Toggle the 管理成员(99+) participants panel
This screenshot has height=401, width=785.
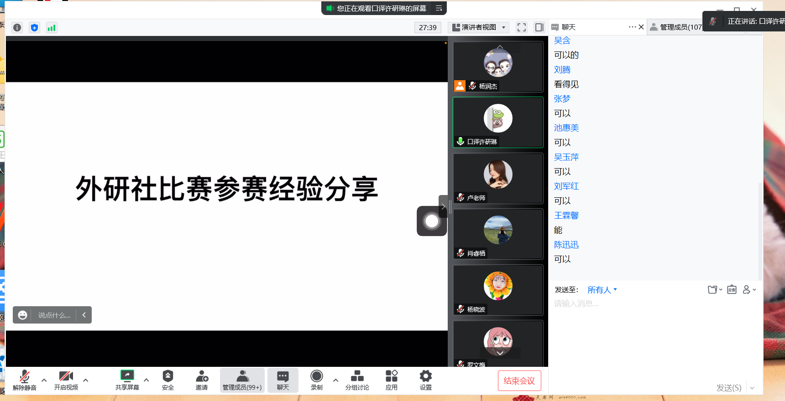pyautogui.click(x=242, y=380)
